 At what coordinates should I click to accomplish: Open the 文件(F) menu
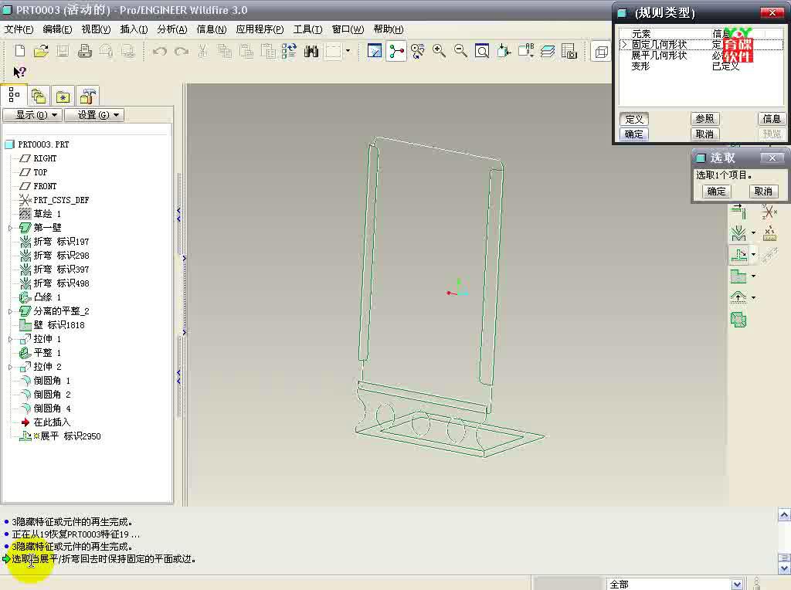click(19, 29)
